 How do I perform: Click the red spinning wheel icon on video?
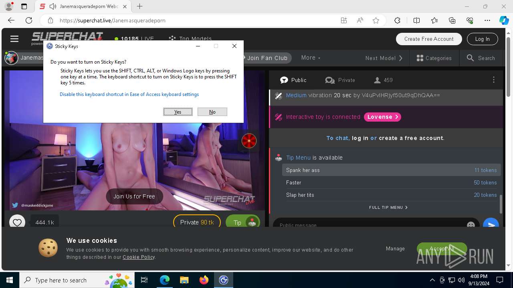click(x=249, y=141)
